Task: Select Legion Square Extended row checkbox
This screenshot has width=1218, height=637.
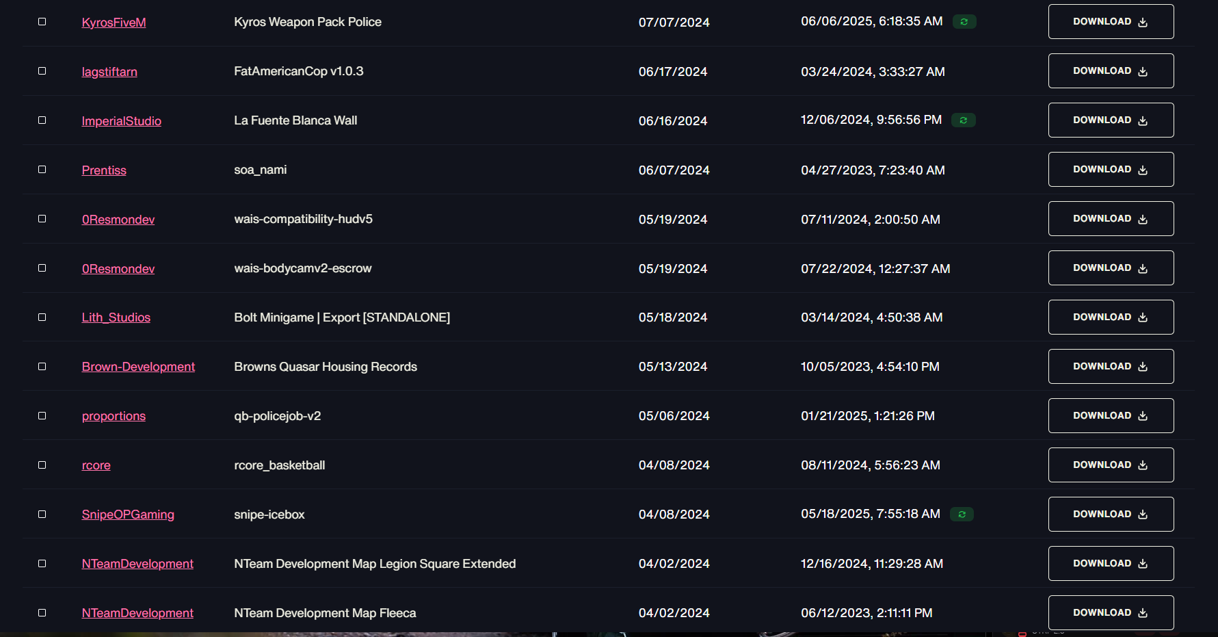Action: (42, 564)
